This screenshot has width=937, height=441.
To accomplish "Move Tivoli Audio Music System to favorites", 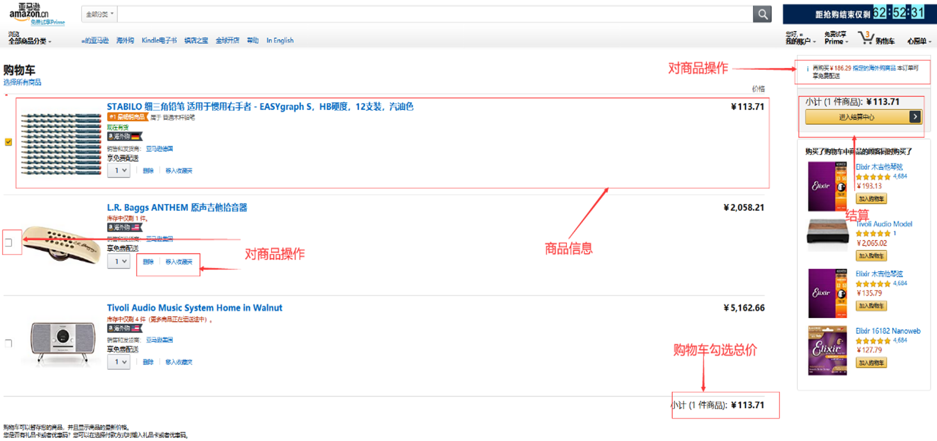I will coord(179,362).
